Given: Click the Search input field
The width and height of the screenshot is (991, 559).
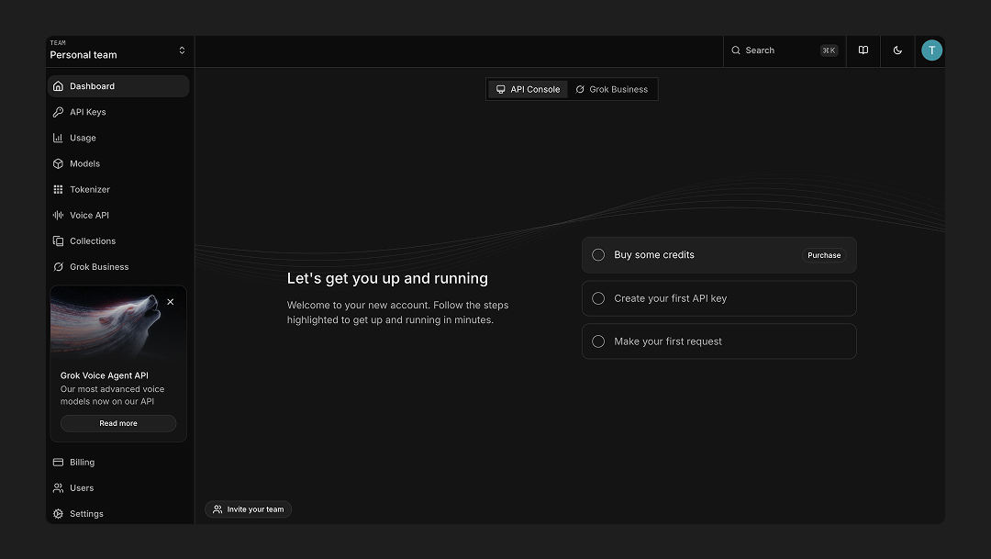Looking at the screenshot, I should [x=785, y=50].
